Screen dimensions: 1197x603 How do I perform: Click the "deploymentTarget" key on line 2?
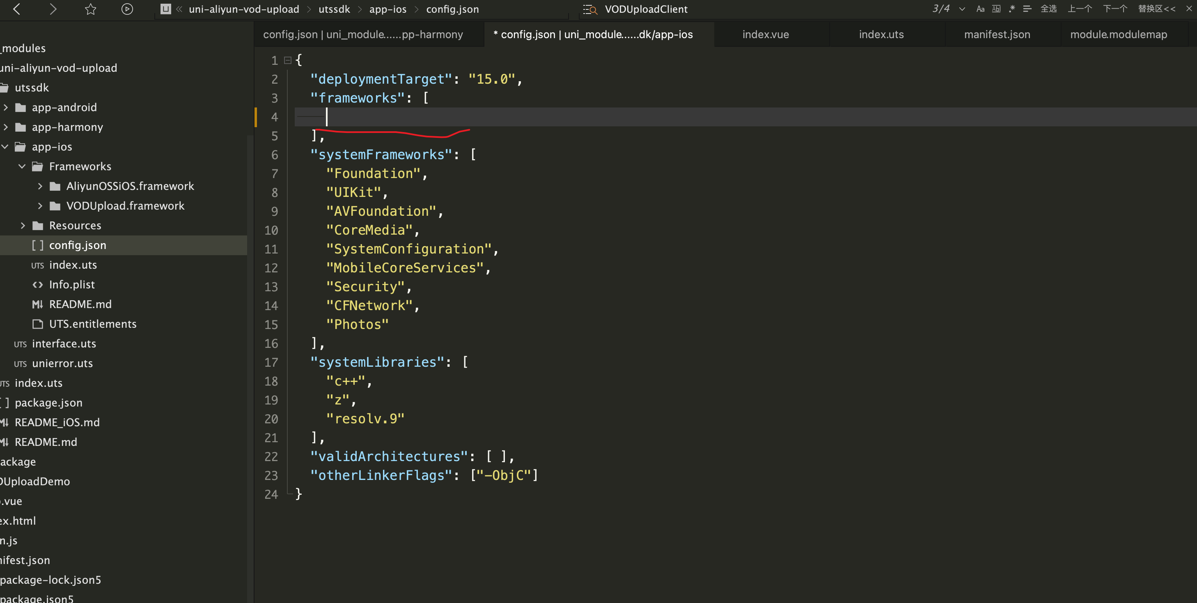[x=381, y=79]
